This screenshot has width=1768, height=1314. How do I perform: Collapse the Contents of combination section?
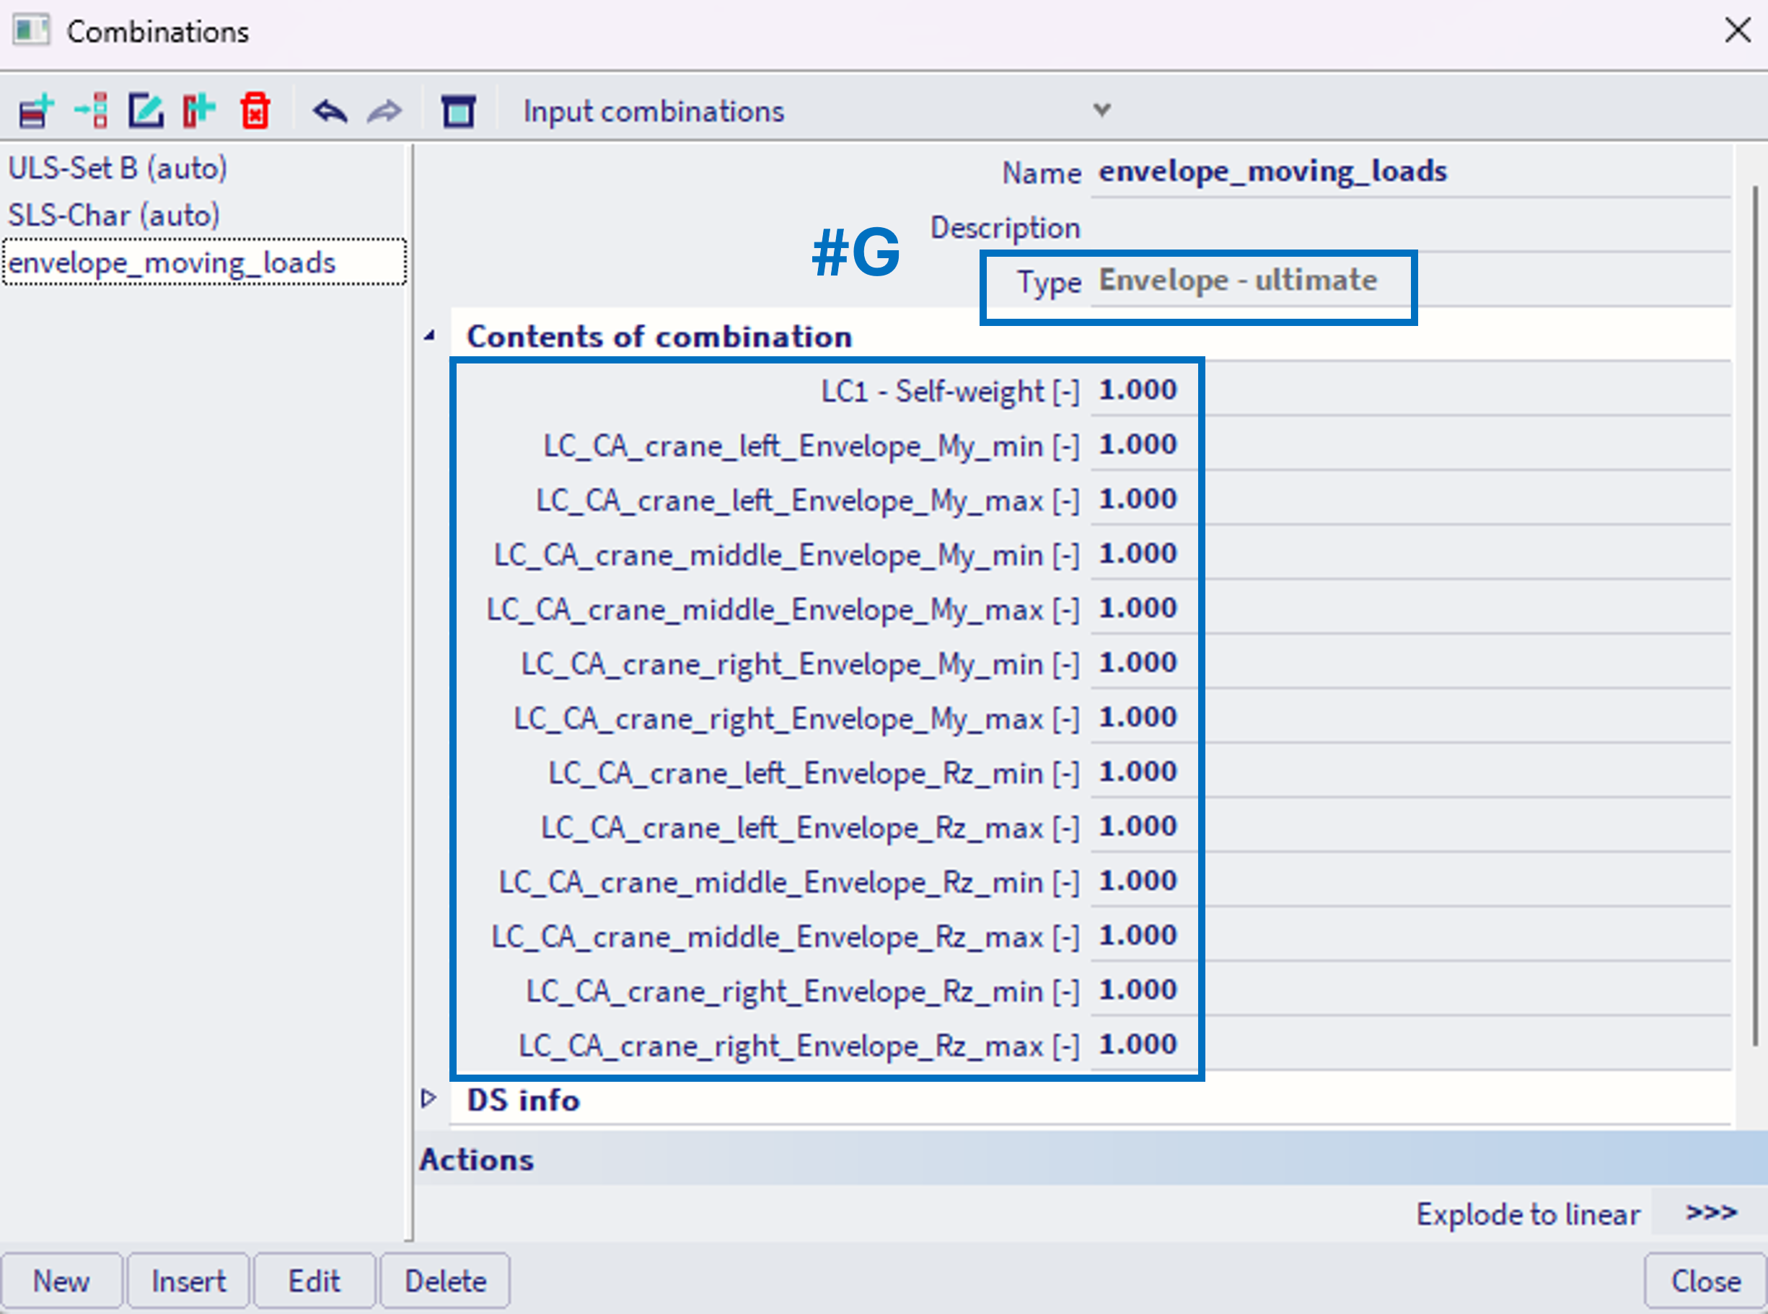430,337
